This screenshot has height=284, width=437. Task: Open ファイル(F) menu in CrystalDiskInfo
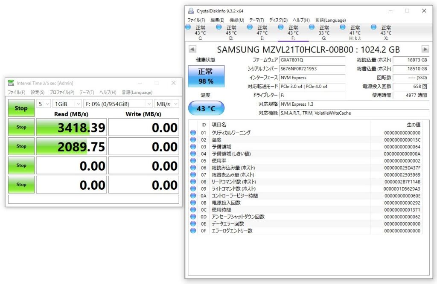coord(196,20)
